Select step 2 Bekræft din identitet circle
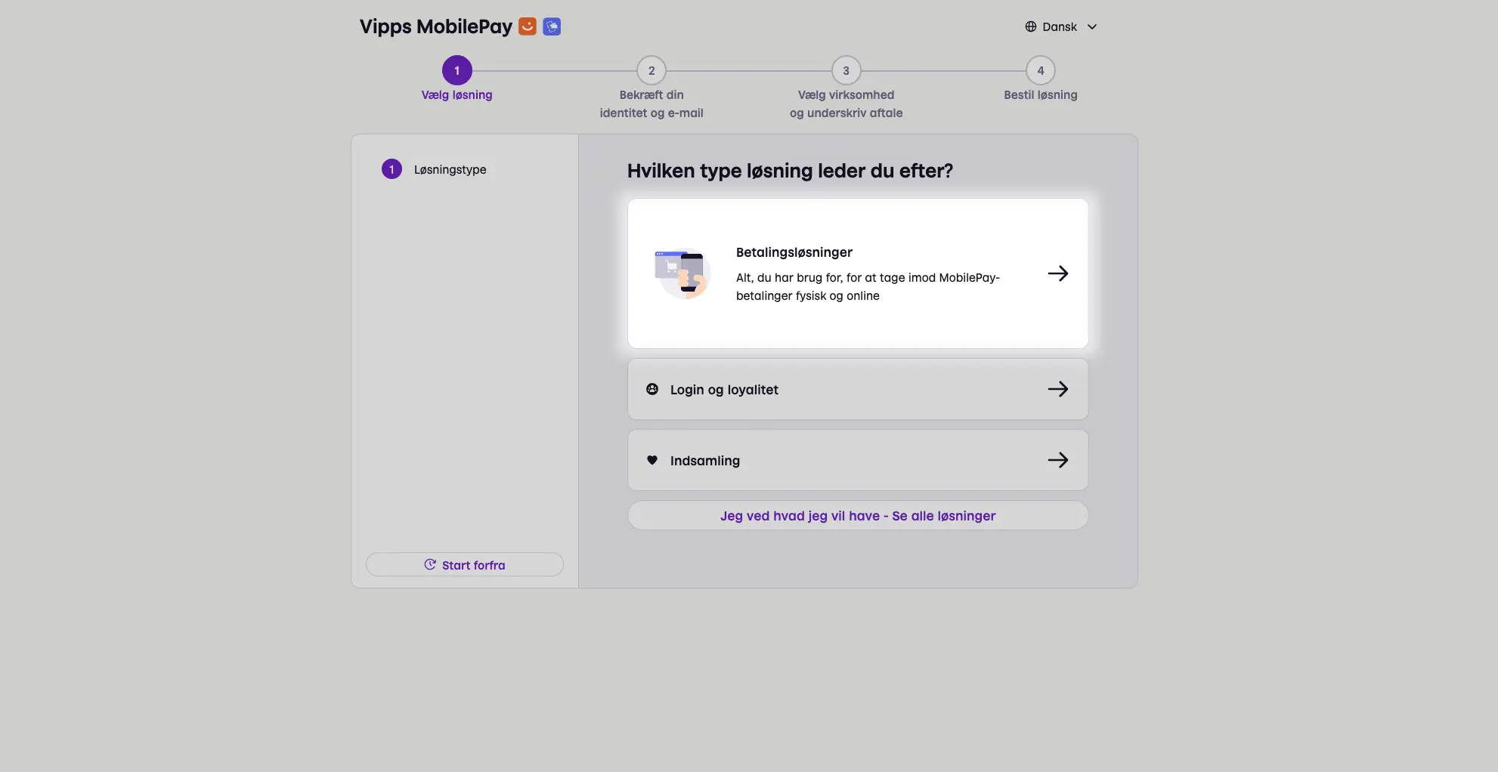This screenshot has width=1498, height=772. (652, 70)
